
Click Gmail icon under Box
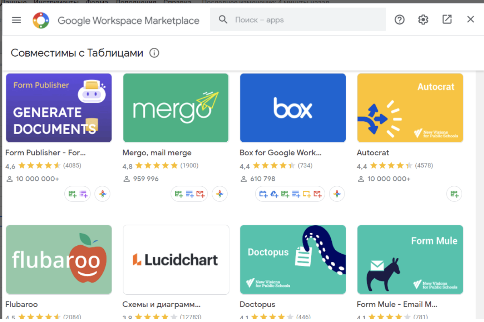pyautogui.click(x=318, y=194)
